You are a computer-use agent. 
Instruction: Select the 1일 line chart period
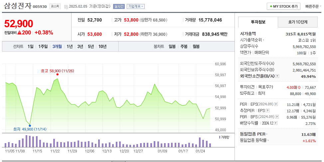pos(30,46)
